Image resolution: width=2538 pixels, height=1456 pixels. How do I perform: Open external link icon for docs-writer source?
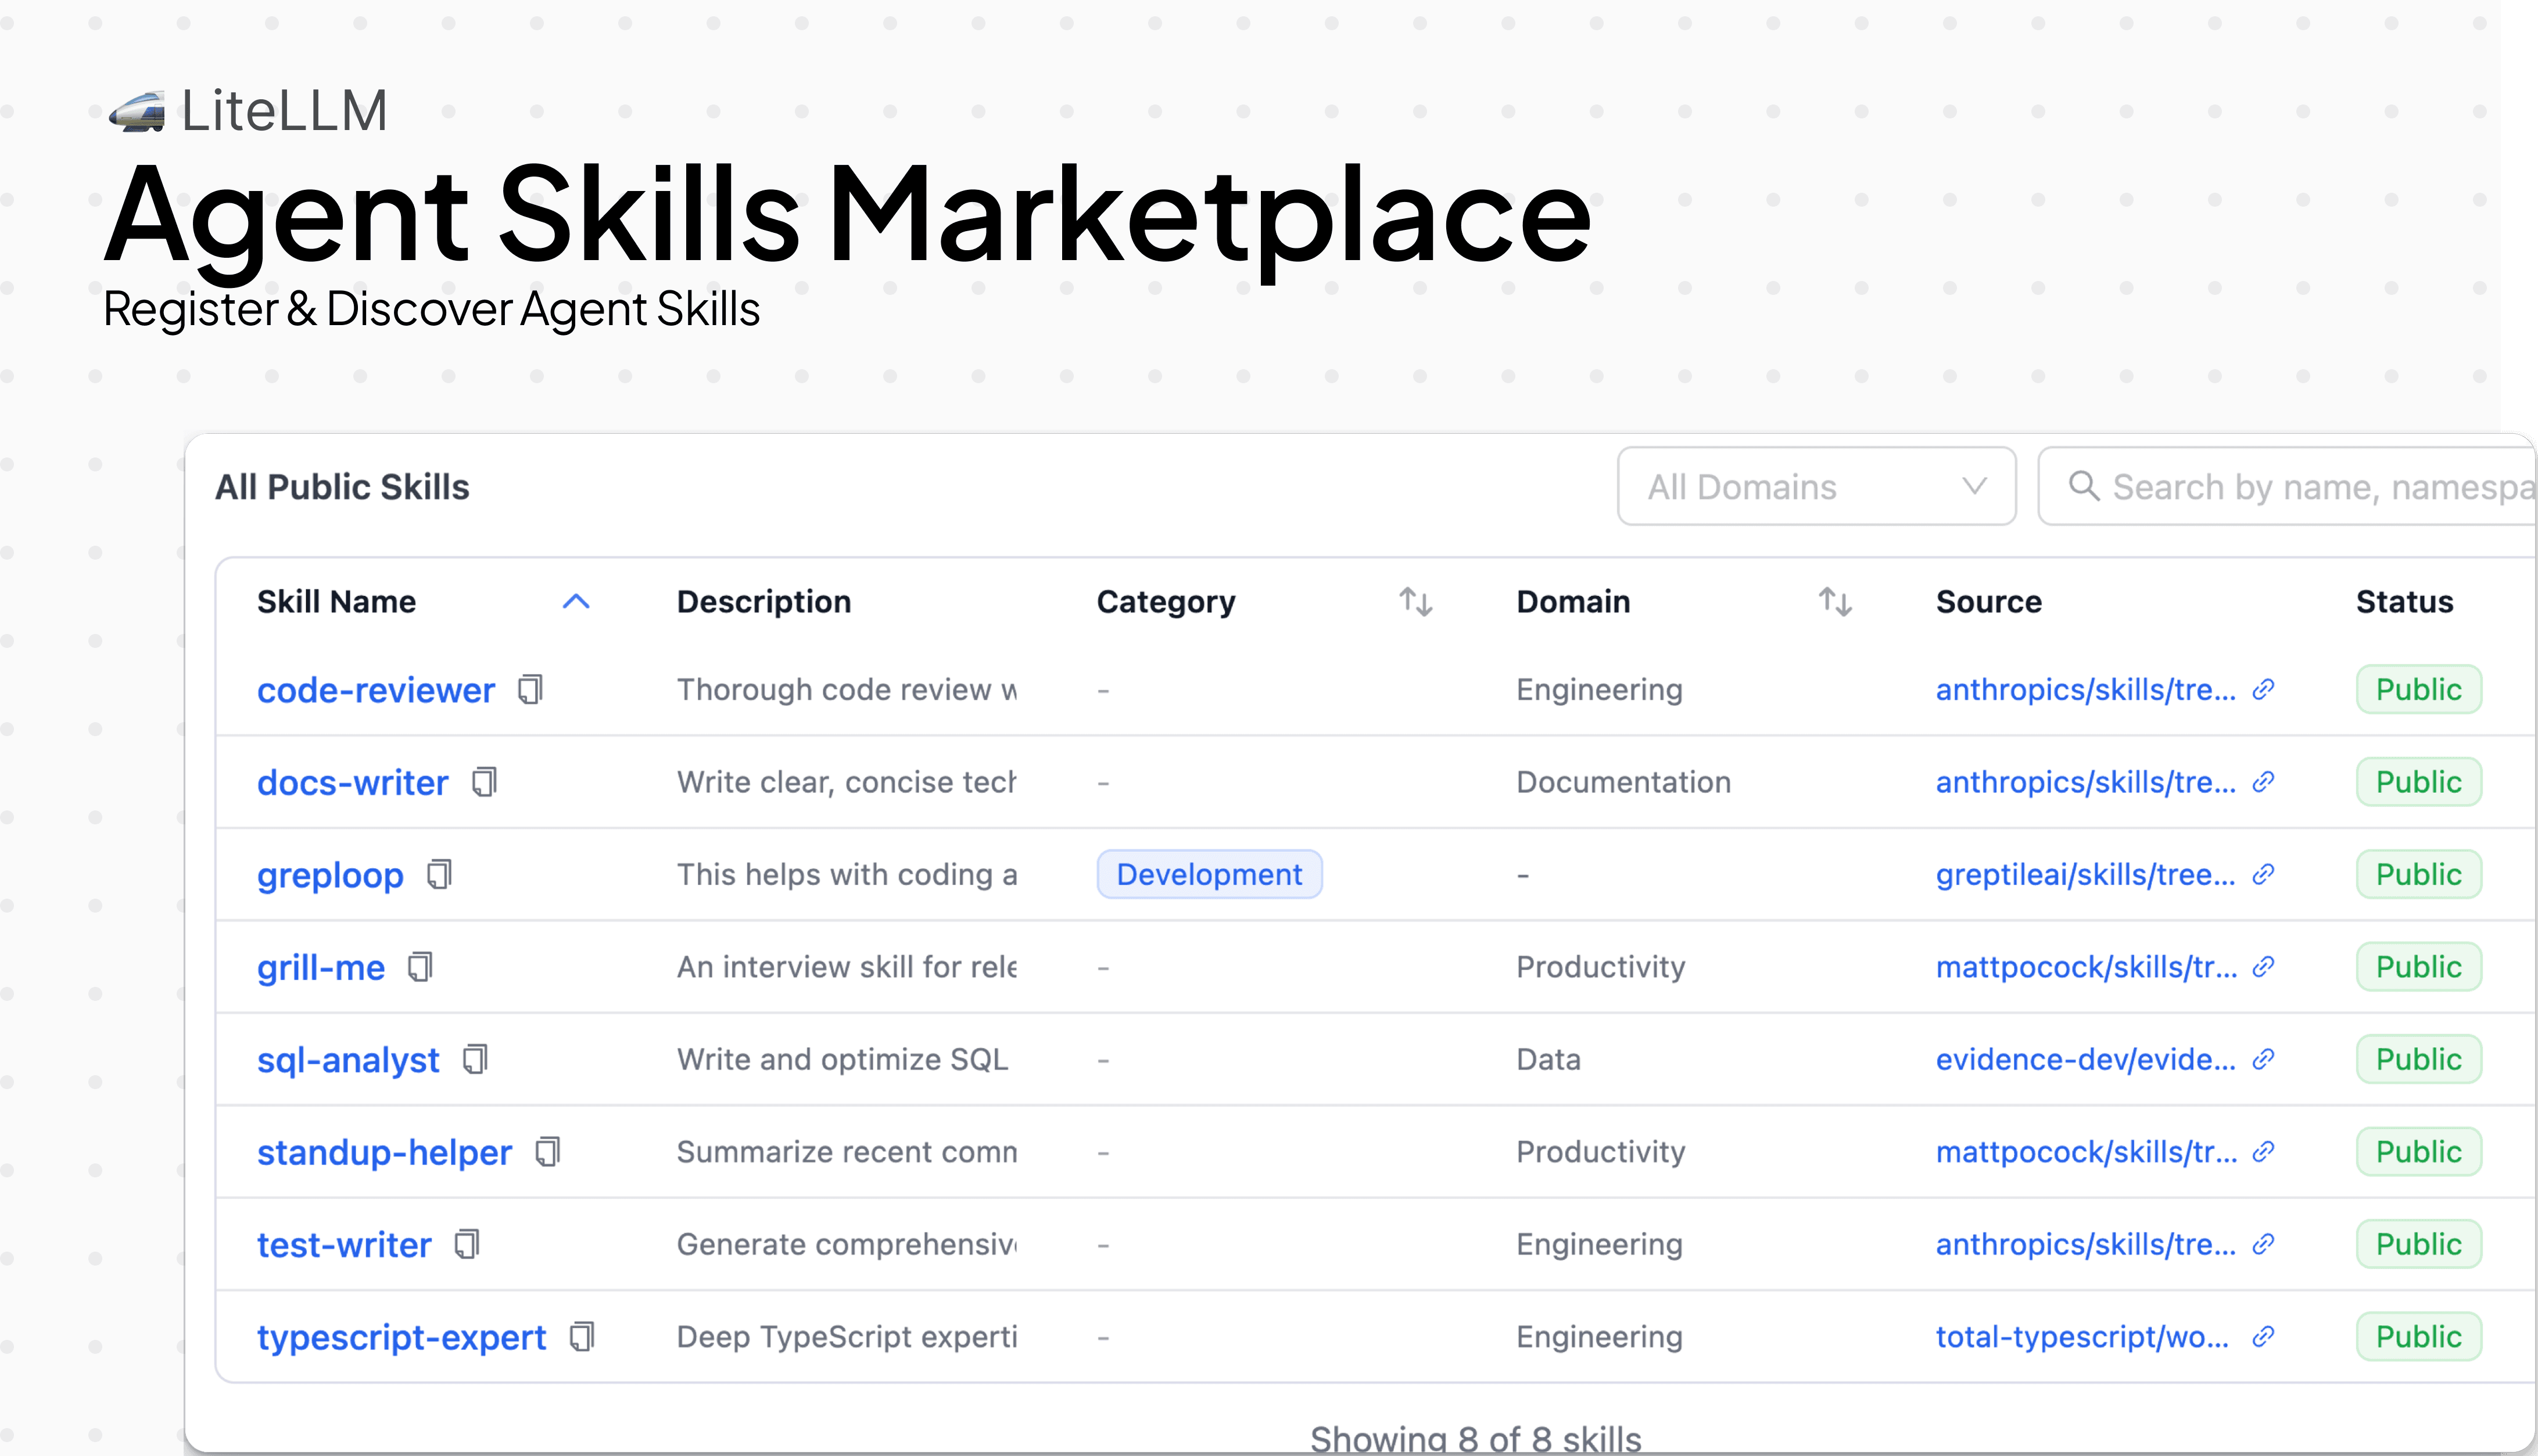[x=2264, y=782]
